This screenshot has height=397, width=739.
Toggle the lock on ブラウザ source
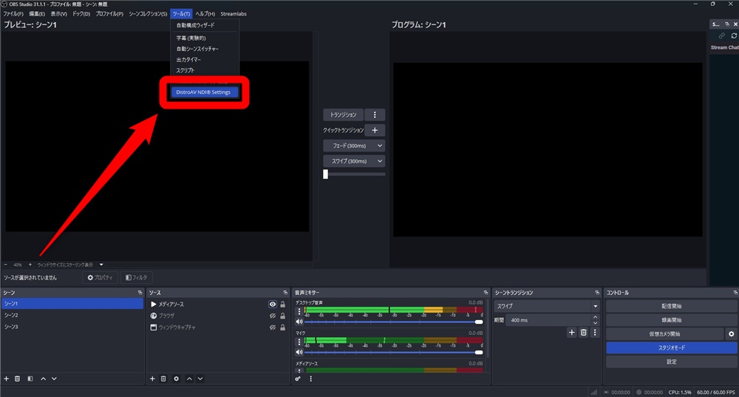[x=283, y=316]
